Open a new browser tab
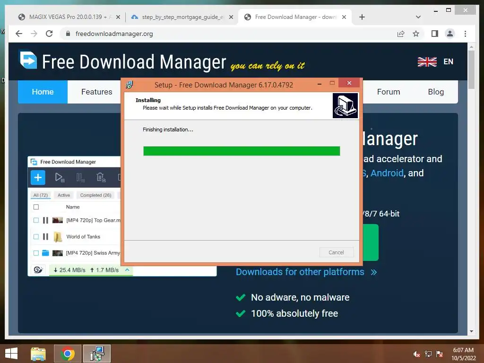Image resolution: width=484 pixels, height=363 pixels. point(362,17)
